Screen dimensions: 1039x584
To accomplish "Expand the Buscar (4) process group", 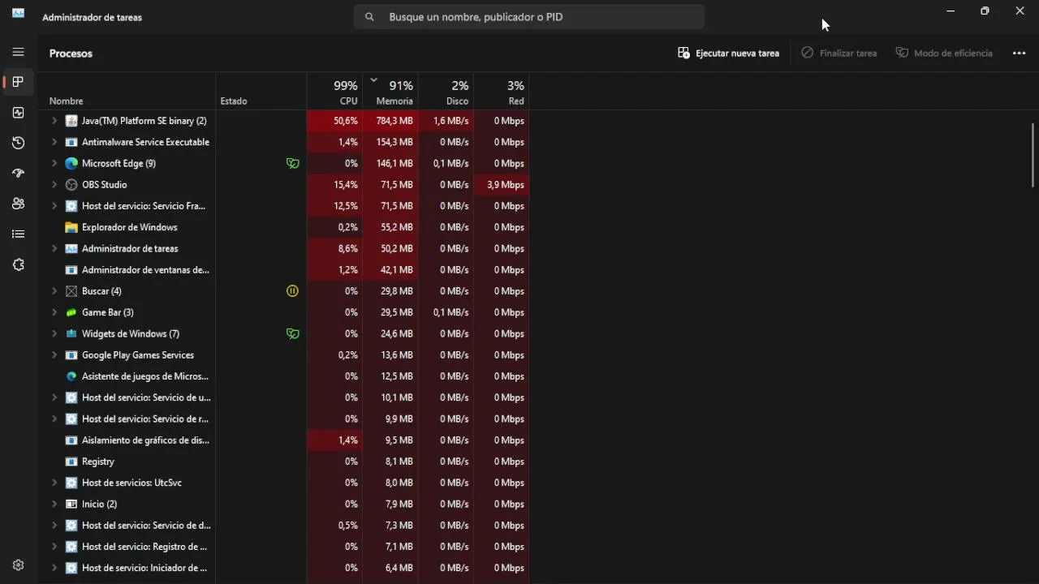I will pos(54,291).
